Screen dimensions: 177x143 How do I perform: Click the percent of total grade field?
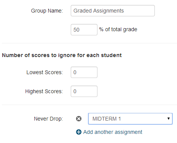pyautogui.click(x=84, y=30)
